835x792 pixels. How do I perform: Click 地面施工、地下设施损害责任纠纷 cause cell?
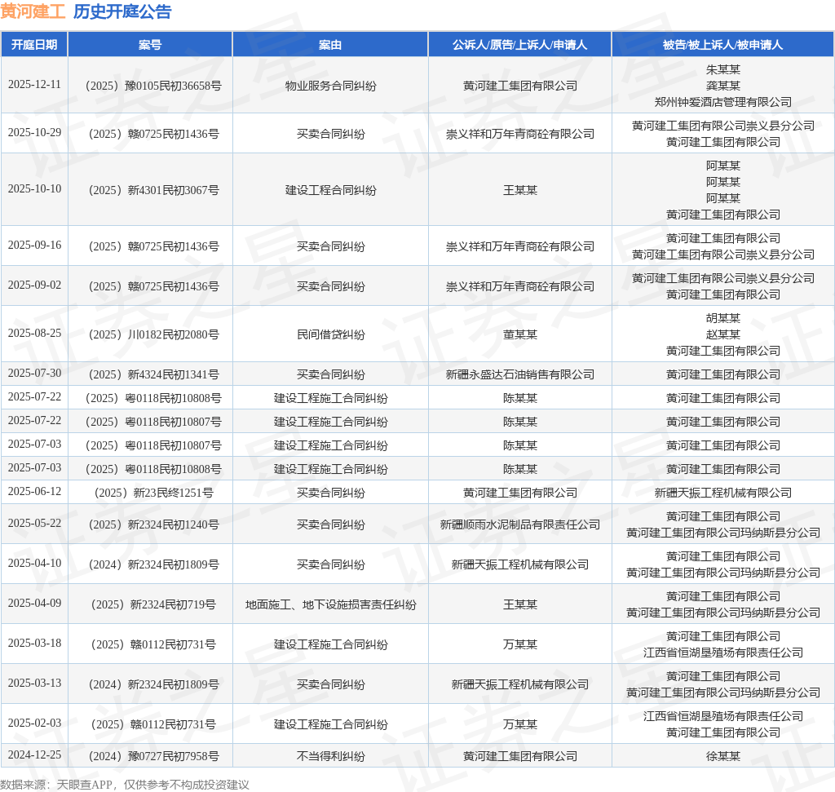point(330,604)
